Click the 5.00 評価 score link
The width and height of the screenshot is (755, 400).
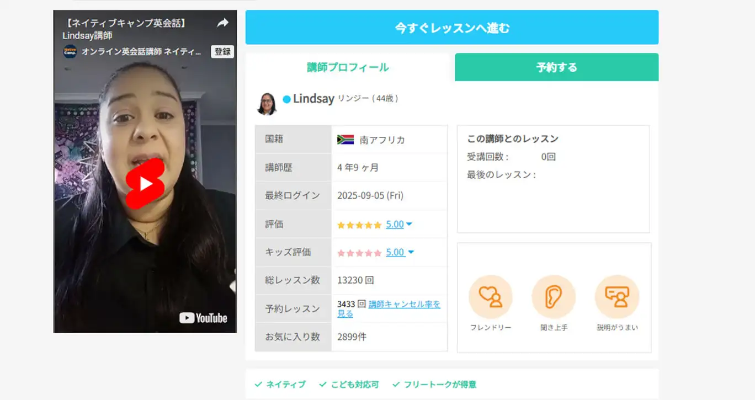tap(395, 225)
